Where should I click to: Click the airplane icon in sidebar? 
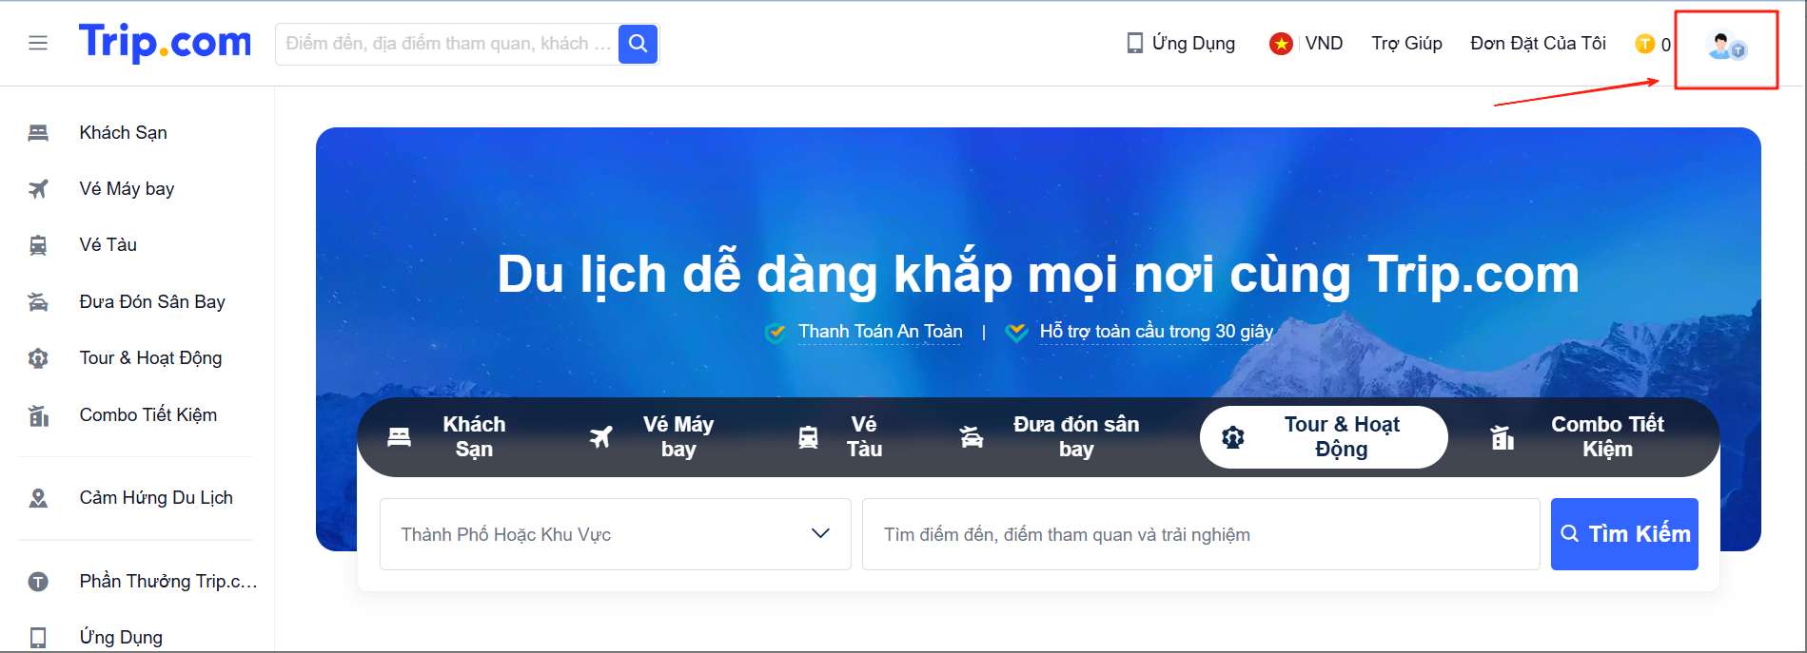click(38, 188)
